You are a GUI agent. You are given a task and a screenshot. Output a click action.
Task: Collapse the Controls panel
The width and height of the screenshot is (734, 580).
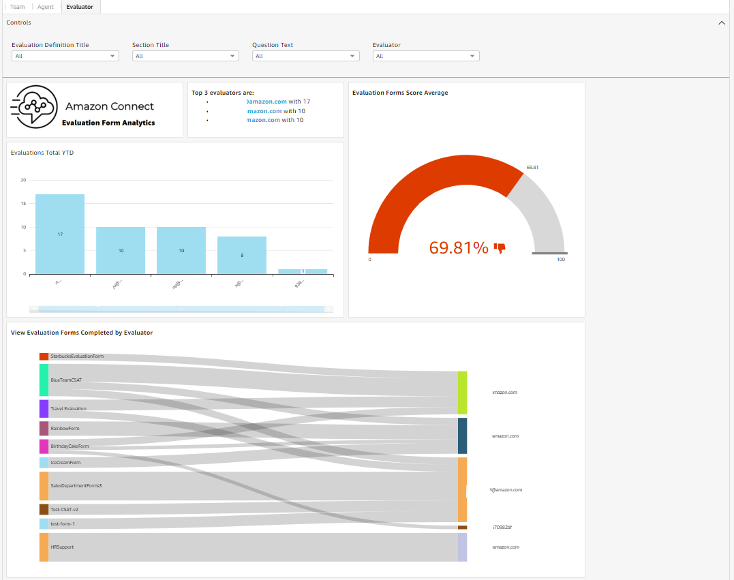(x=722, y=22)
